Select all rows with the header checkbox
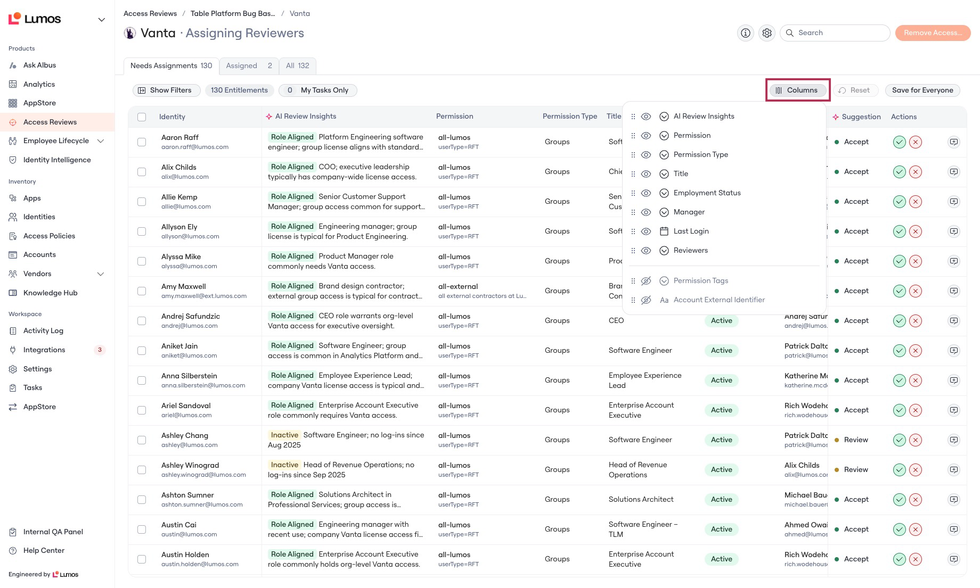Image resolution: width=980 pixels, height=588 pixels. [x=142, y=117]
